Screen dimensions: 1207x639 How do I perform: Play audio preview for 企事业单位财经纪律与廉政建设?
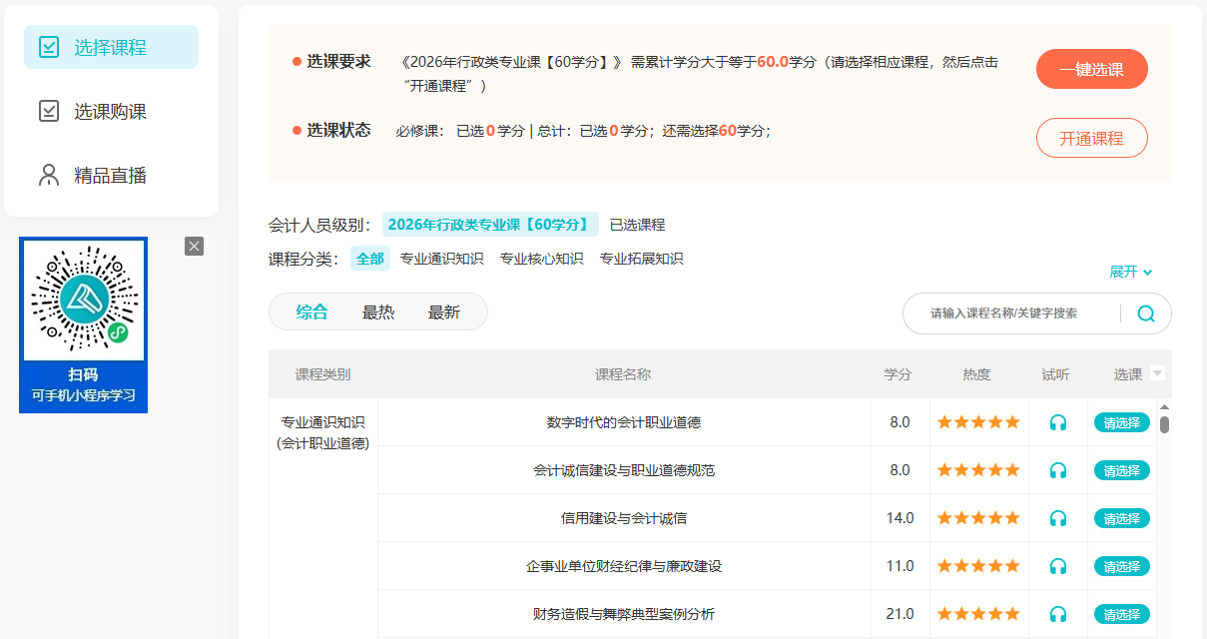(x=1058, y=566)
